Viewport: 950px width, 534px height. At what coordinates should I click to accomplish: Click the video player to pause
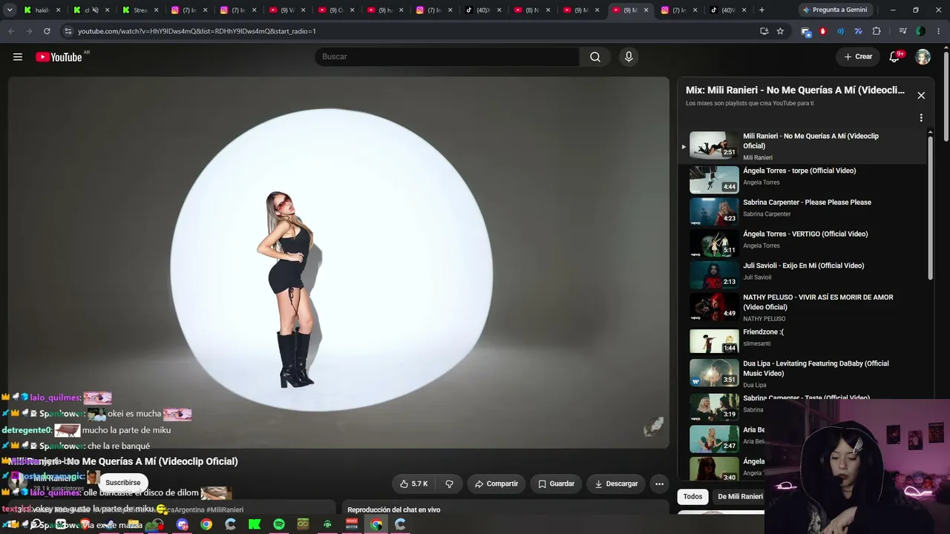(x=338, y=263)
